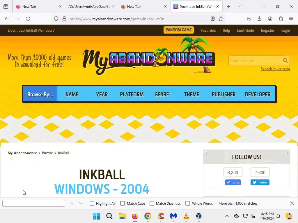Image resolution: width=298 pixels, height=223 pixels.
Task: Open Malwarebytes from the taskbar
Action: click(x=173, y=216)
